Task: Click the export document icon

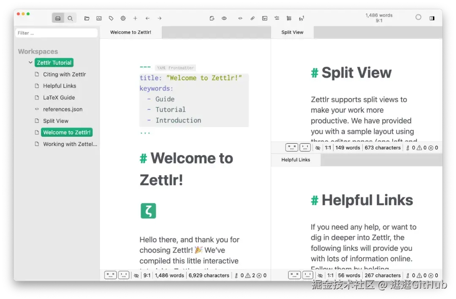Action: pyautogui.click(x=212, y=18)
